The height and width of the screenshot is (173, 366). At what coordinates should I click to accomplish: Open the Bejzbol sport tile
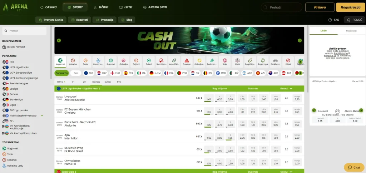coord(136,62)
